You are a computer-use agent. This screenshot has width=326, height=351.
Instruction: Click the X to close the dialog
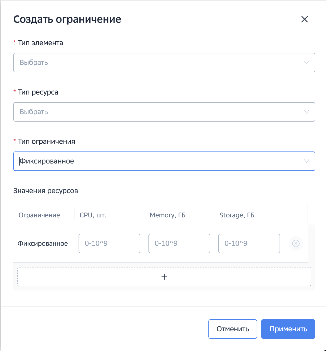[x=305, y=19]
